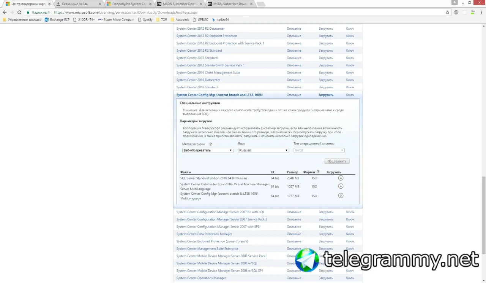Close the first MSDN Subscriber Downloads tab

point(201,4)
